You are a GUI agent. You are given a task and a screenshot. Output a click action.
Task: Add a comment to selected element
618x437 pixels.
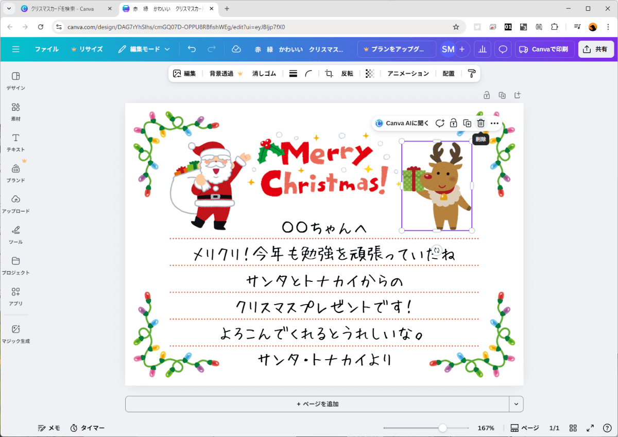tap(440, 123)
